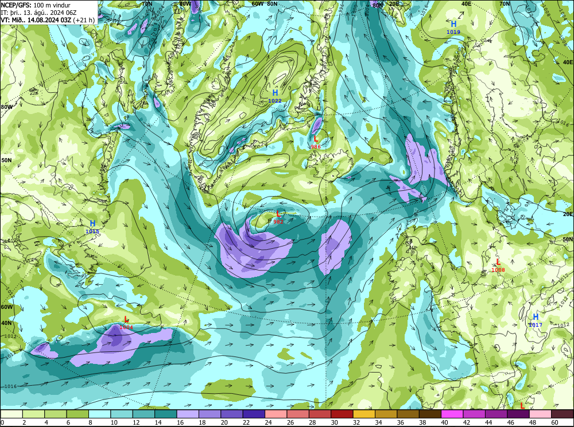The image size is (574, 427).
Task: Select the 982 pressure value label
Action: 278,222
